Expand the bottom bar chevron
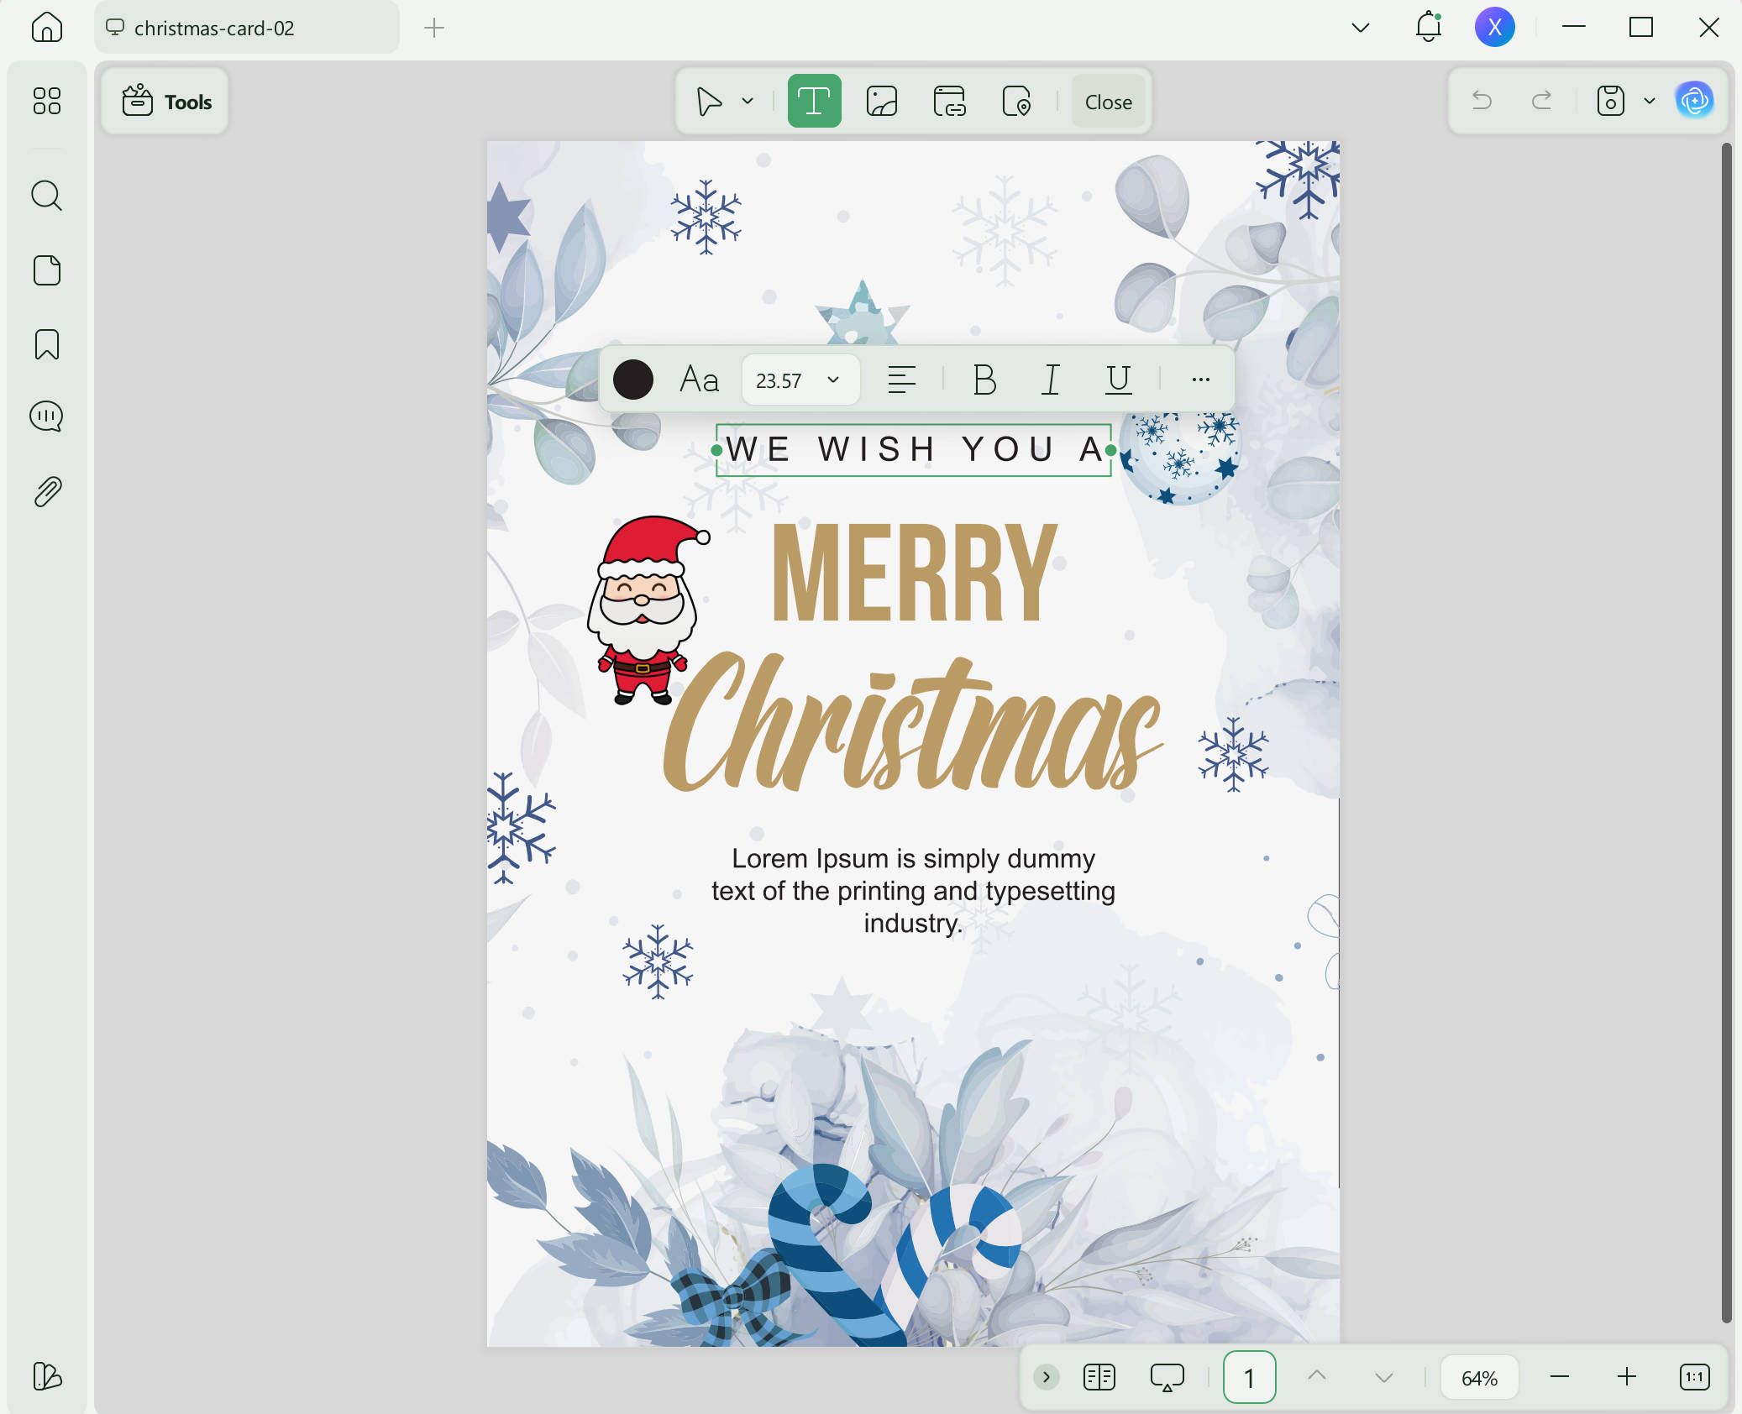This screenshot has width=1742, height=1414. pos(1046,1377)
